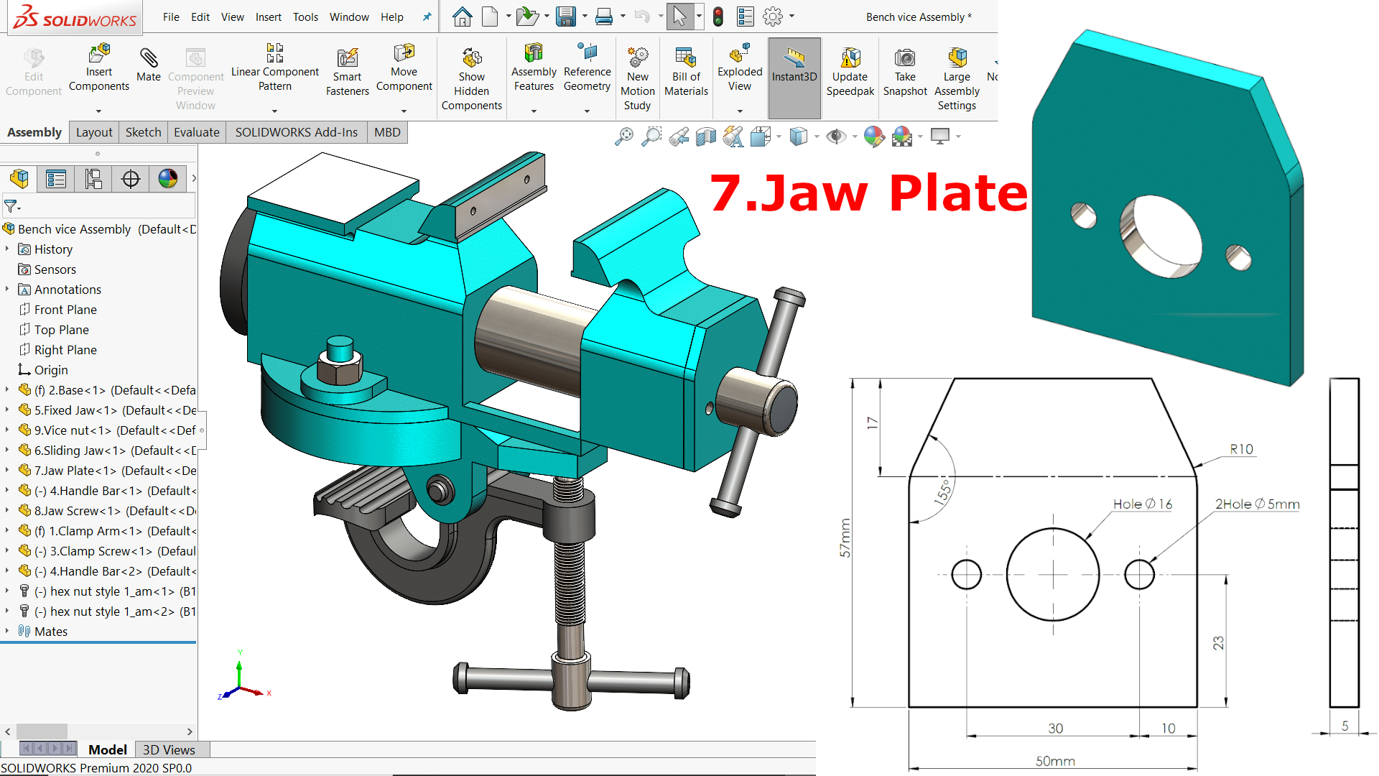
Task: Open the Assembly Features dropdown arrow
Action: (534, 111)
